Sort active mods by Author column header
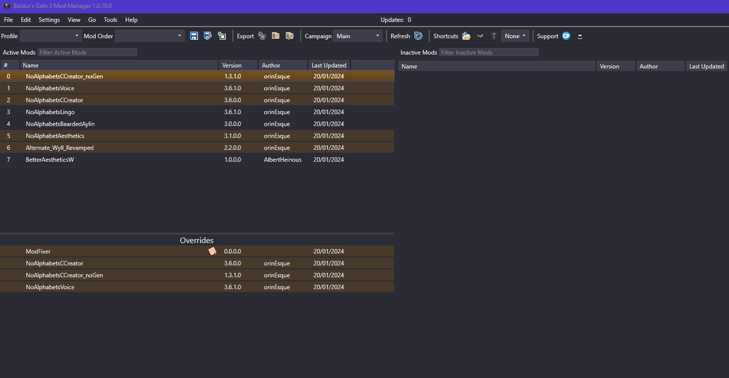 click(283, 65)
